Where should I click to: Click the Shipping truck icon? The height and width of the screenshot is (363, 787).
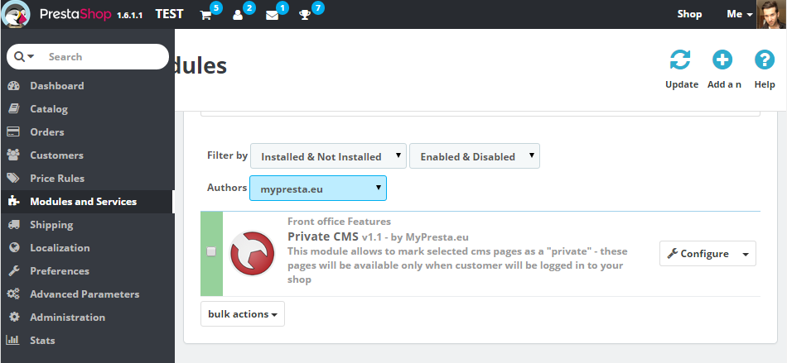point(13,224)
